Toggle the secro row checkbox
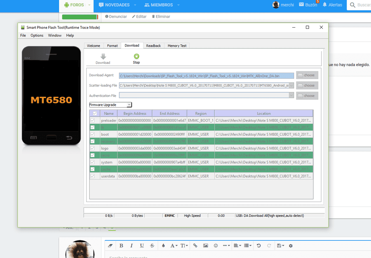This screenshot has width=371, height=258. click(92, 155)
